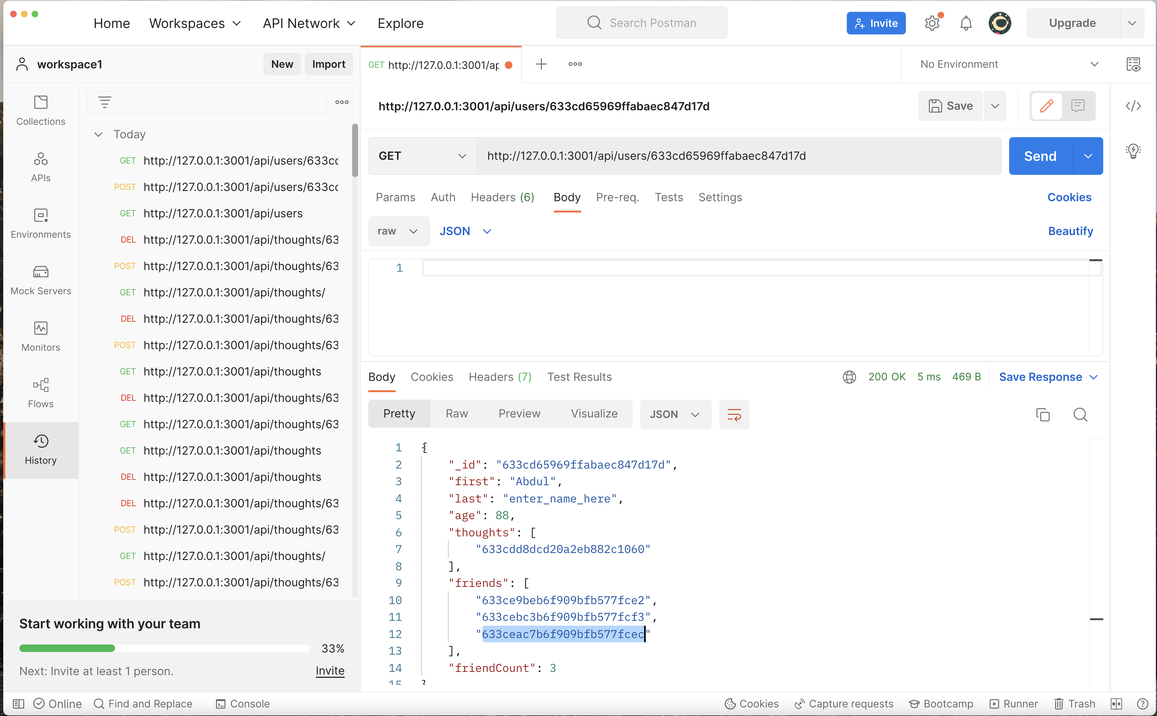Click the lightbulb info icon
The height and width of the screenshot is (716, 1157).
click(1133, 151)
